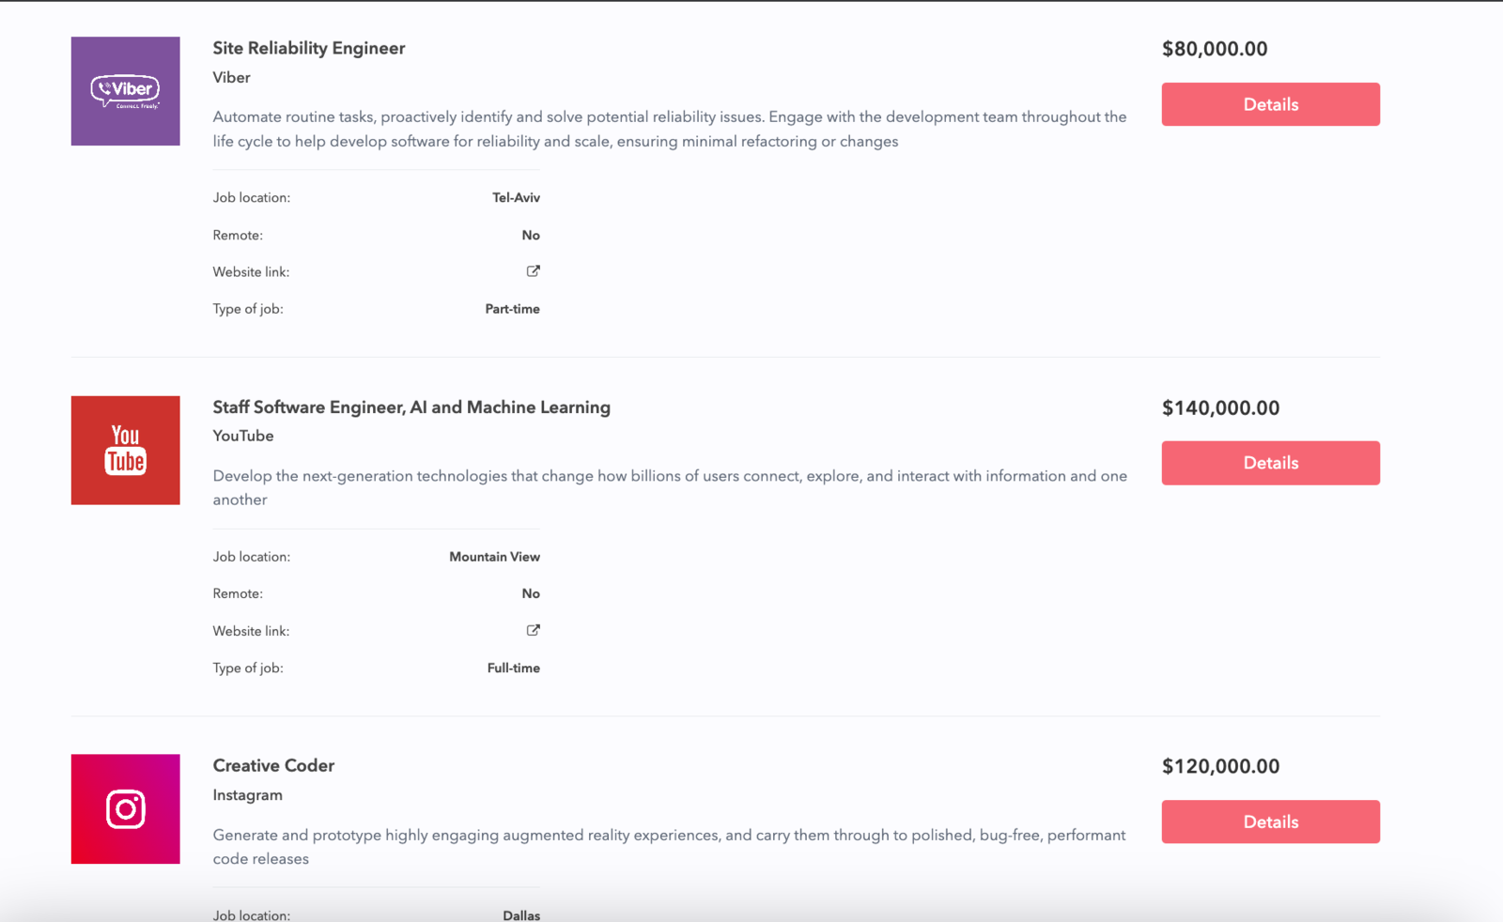Click the Part-time job type label
The height and width of the screenshot is (922, 1503).
coord(512,308)
